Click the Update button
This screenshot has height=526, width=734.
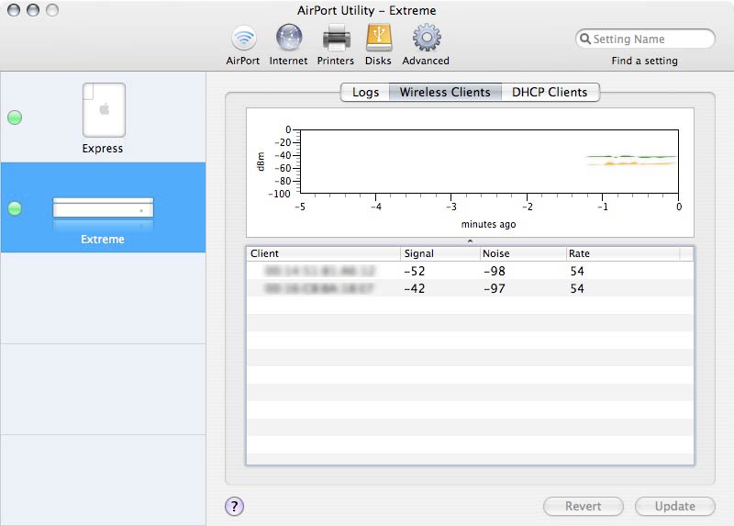pos(675,507)
